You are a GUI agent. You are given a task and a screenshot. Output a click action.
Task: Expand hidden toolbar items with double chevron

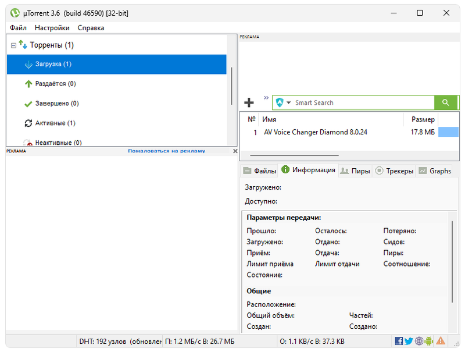(x=266, y=98)
